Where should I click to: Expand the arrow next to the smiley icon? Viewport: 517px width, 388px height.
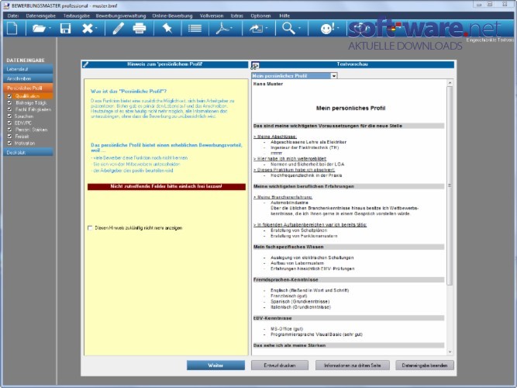(338, 29)
